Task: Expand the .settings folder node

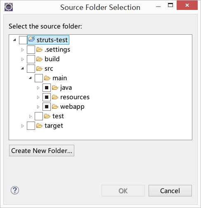Action: pyautogui.click(x=22, y=50)
